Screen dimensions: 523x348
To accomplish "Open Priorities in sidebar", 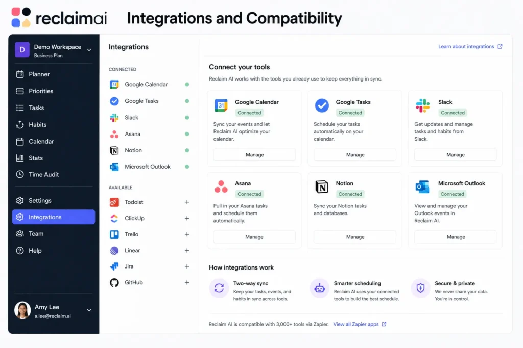I will click(x=53, y=91).
